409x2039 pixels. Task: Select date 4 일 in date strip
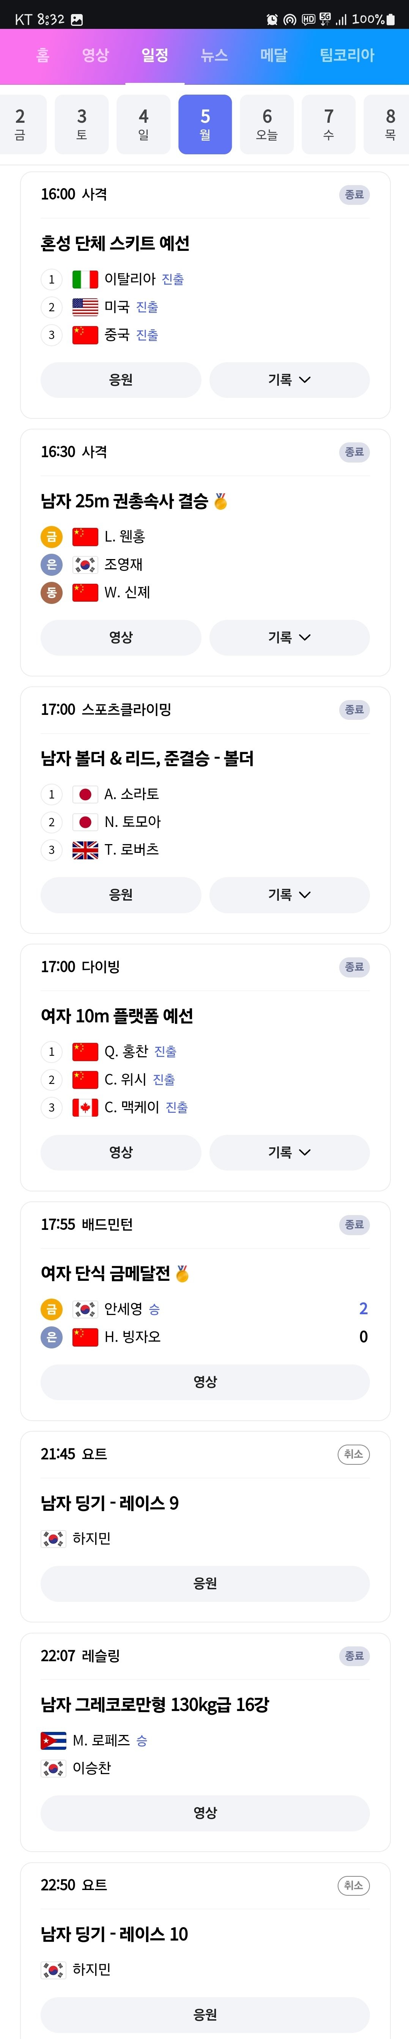[x=144, y=124]
